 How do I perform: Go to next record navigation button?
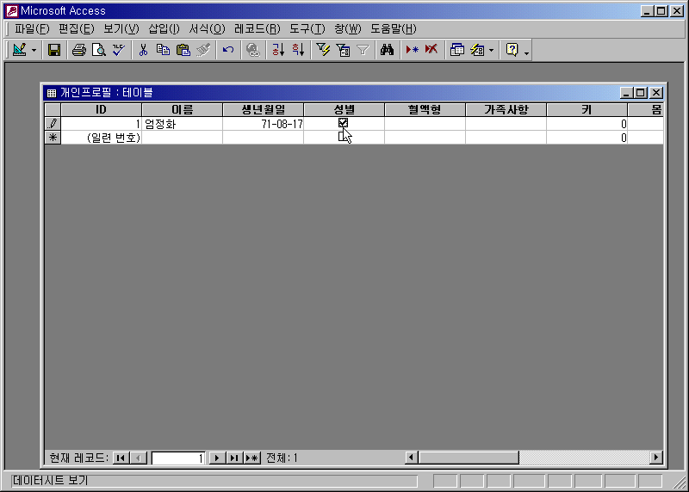pos(216,458)
